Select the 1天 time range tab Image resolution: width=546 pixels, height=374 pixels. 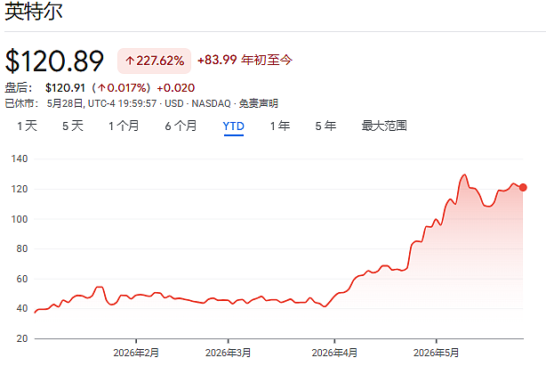pyautogui.click(x=28, y=126)
